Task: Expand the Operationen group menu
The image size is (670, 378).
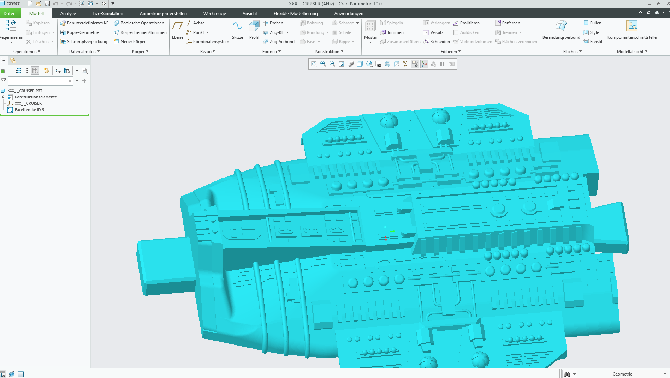Action: 27,52
